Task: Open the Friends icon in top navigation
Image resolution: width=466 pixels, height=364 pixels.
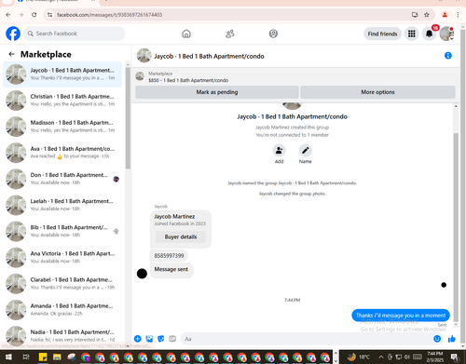Action: point(230,34)
